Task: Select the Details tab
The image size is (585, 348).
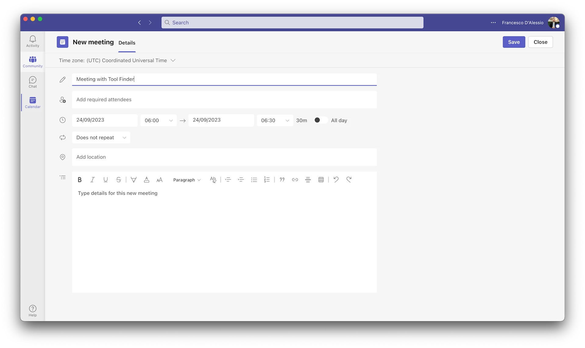Action: [x=127, y=43]
